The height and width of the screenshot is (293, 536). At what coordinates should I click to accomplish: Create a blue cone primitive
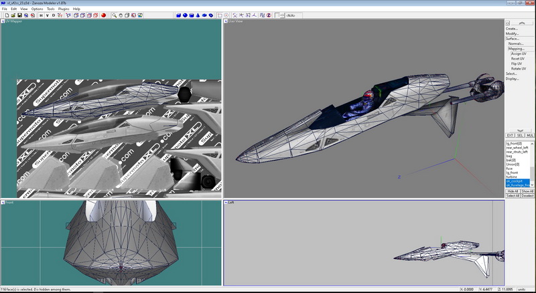198,15
